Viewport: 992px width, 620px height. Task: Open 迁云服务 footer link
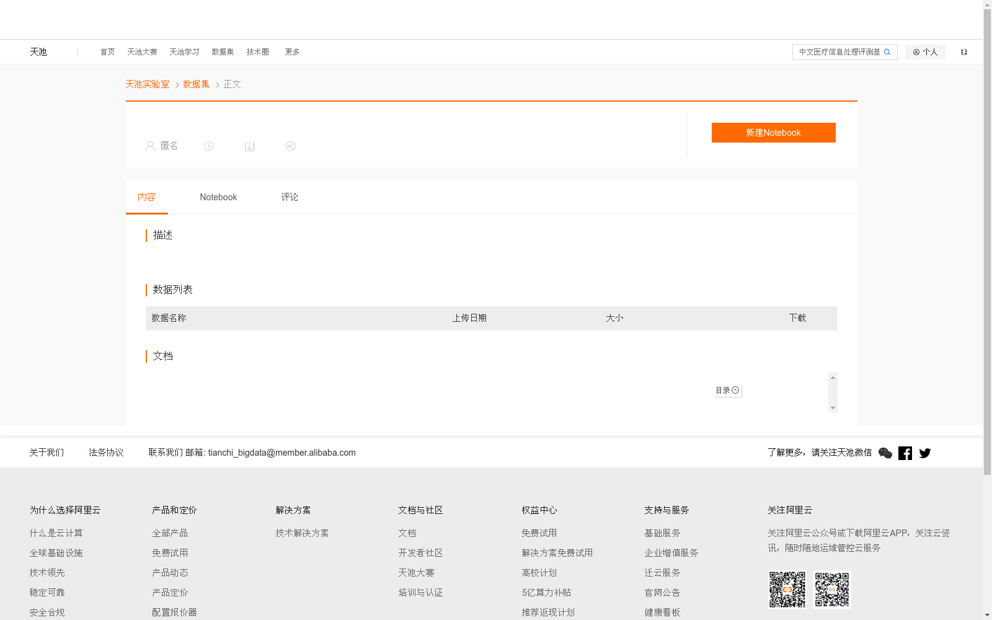(662, 573)
